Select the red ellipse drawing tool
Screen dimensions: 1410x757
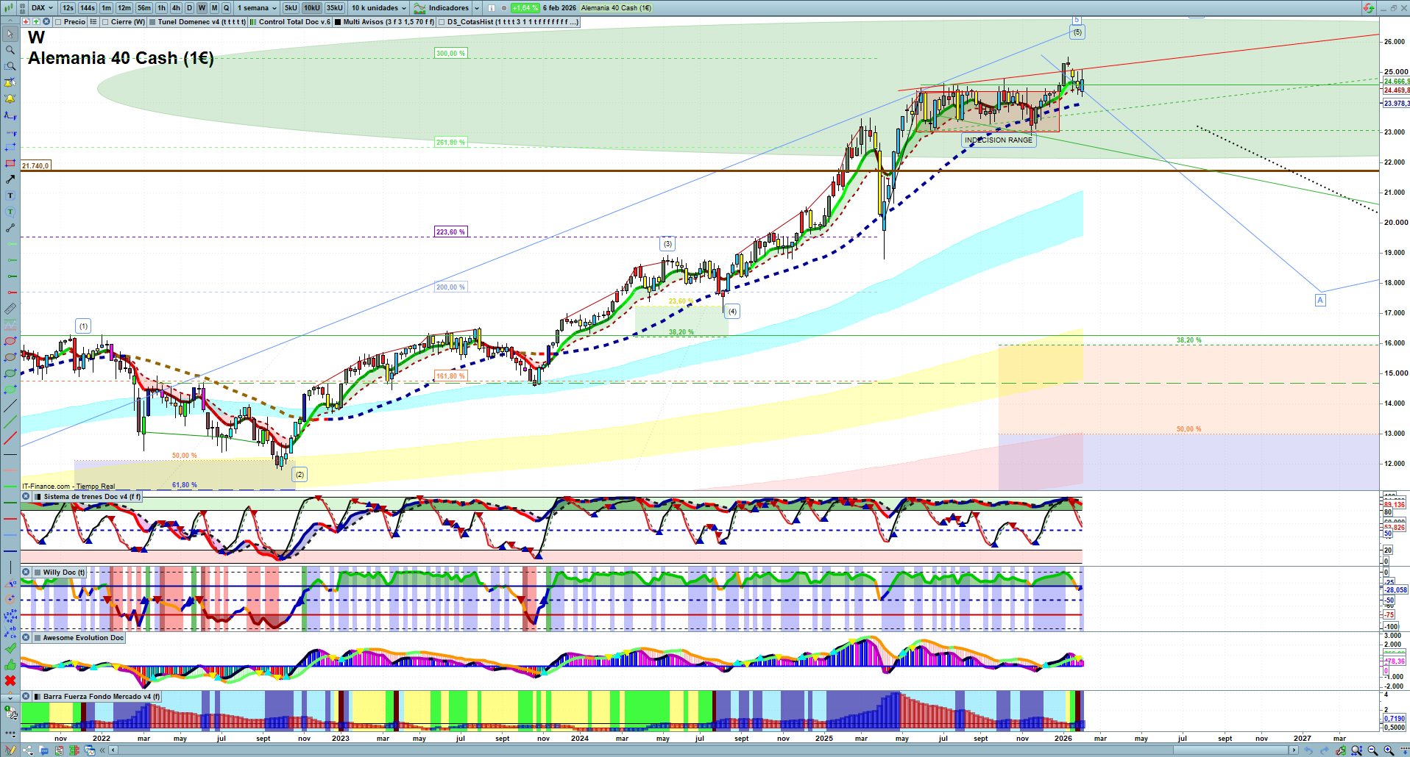(10, 341)
